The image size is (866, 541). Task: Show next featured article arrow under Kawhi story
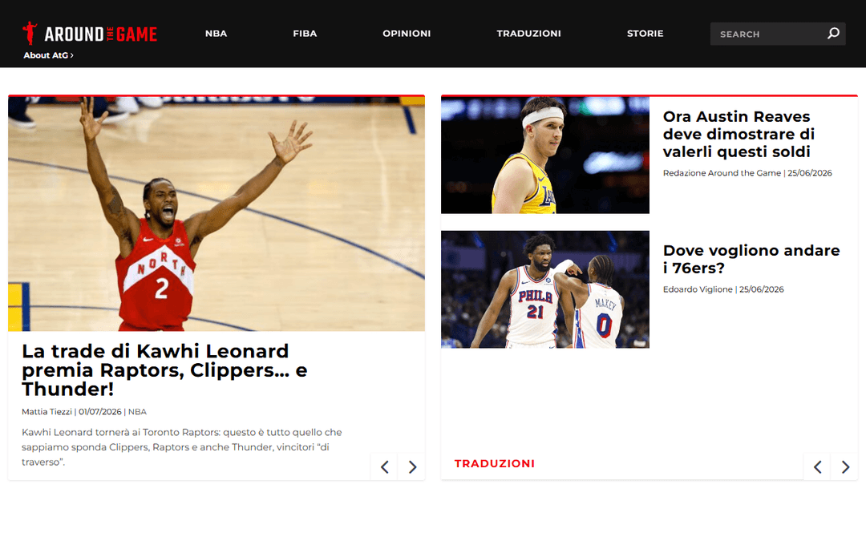pos(412,467)
